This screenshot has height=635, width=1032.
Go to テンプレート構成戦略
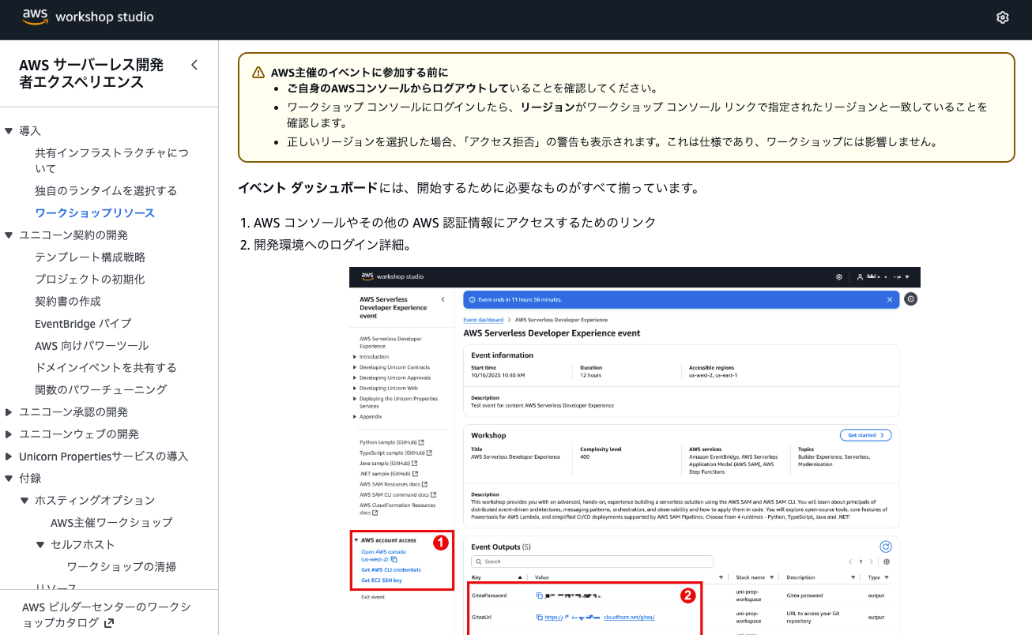pyautogui.click(x=90, y=257)
